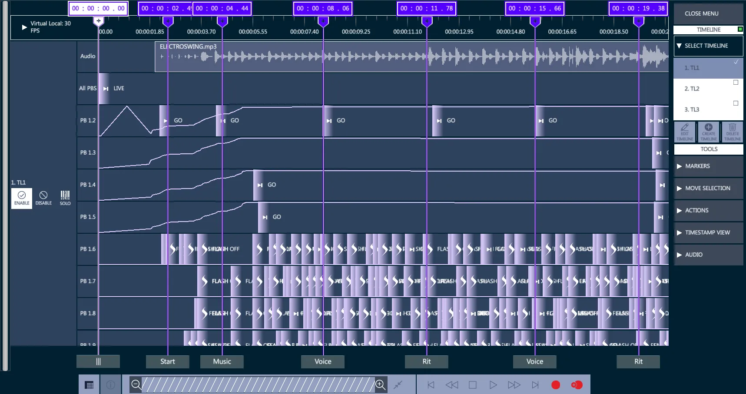This screenshot has width=746, height=394.
Task: Click the 00:00:08.06 marker timecode box
Action: pos(323,8)
